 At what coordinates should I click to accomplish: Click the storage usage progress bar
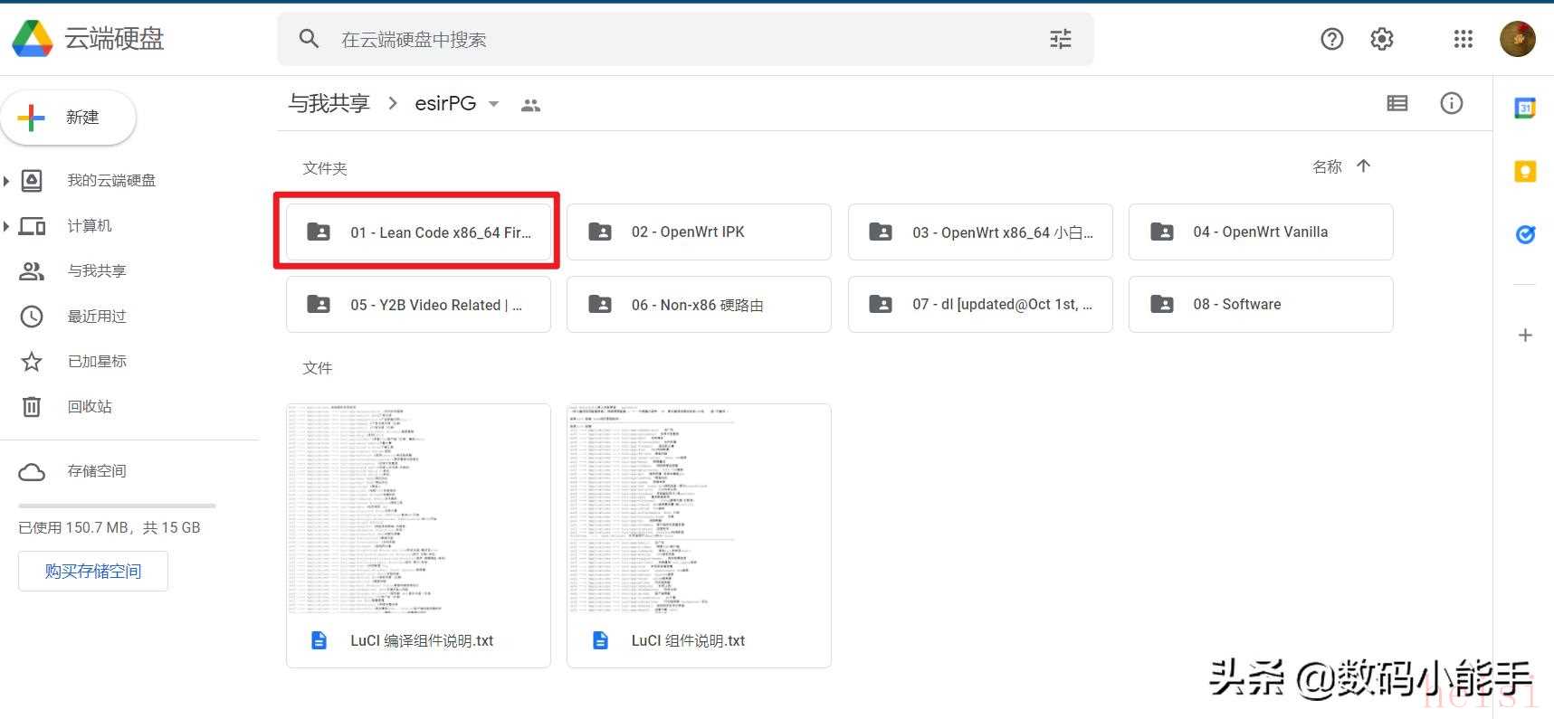(117, 506)
